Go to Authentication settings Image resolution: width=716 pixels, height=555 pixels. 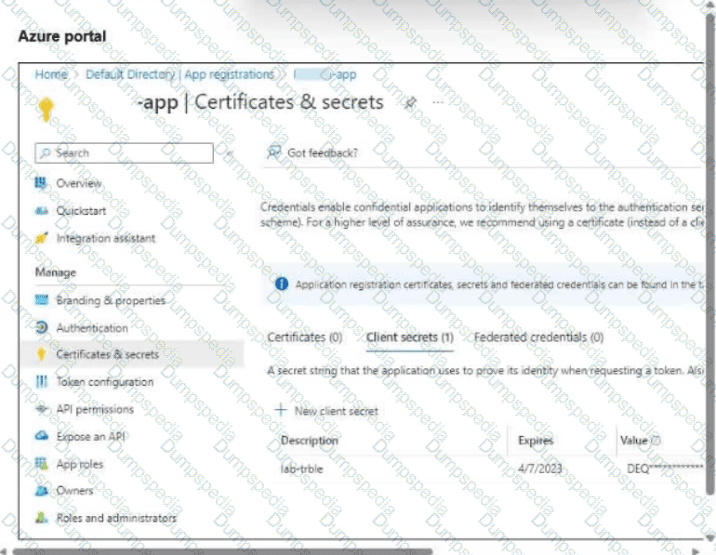pos(92,328)
